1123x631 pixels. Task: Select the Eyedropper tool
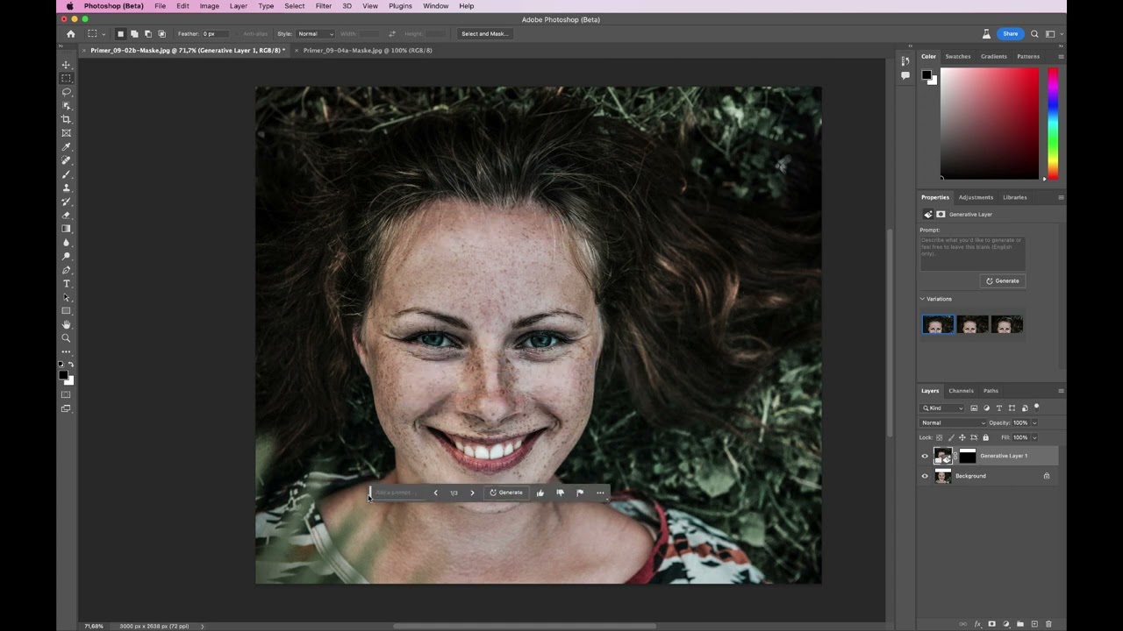pyautogui.click(x=66, y=146)
